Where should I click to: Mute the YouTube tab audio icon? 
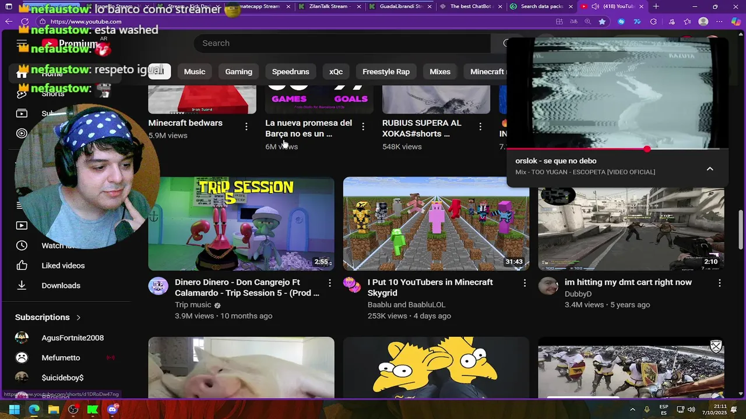594,6
